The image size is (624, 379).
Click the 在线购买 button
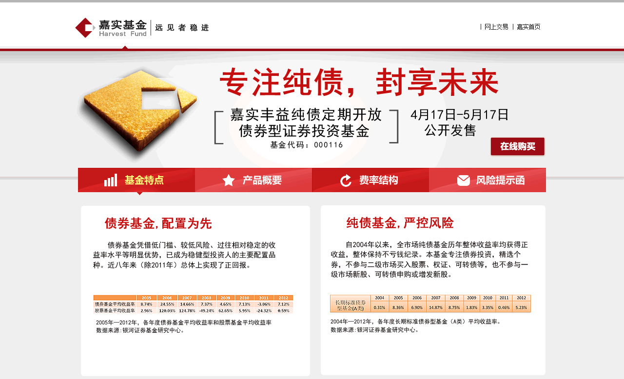tap(518, 146)
